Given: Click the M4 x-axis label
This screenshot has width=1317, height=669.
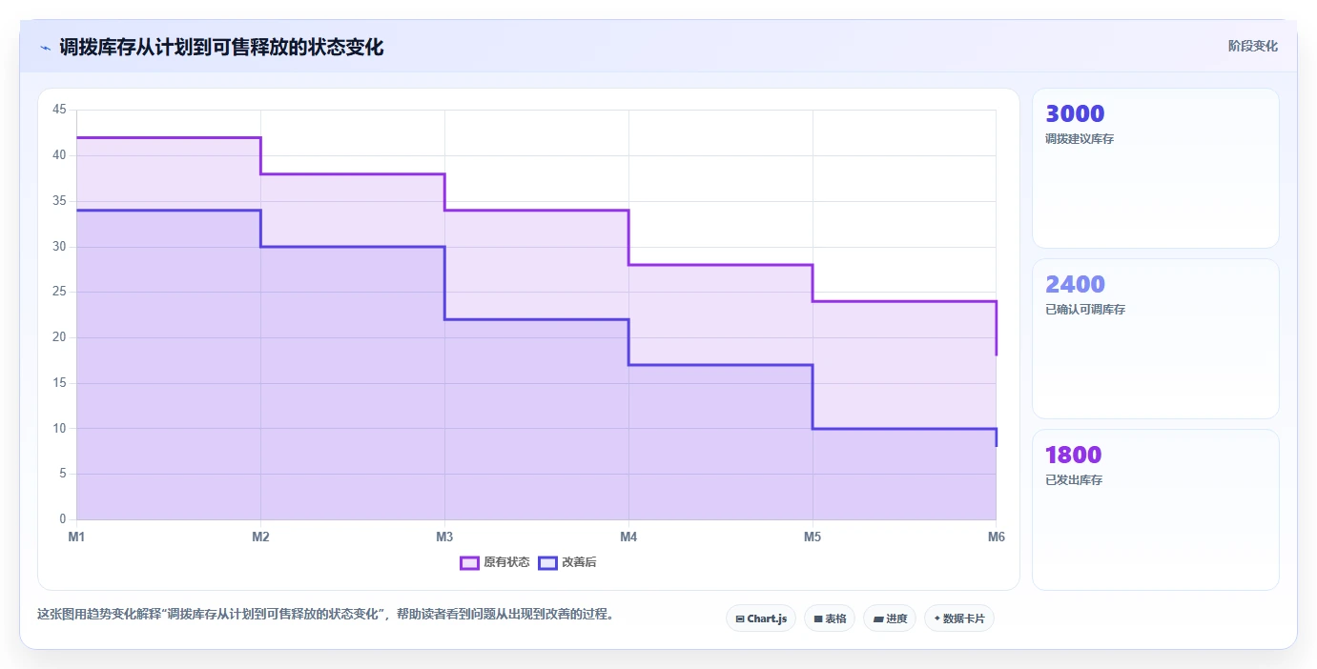Looking at the screenshot, I should 628,537.
